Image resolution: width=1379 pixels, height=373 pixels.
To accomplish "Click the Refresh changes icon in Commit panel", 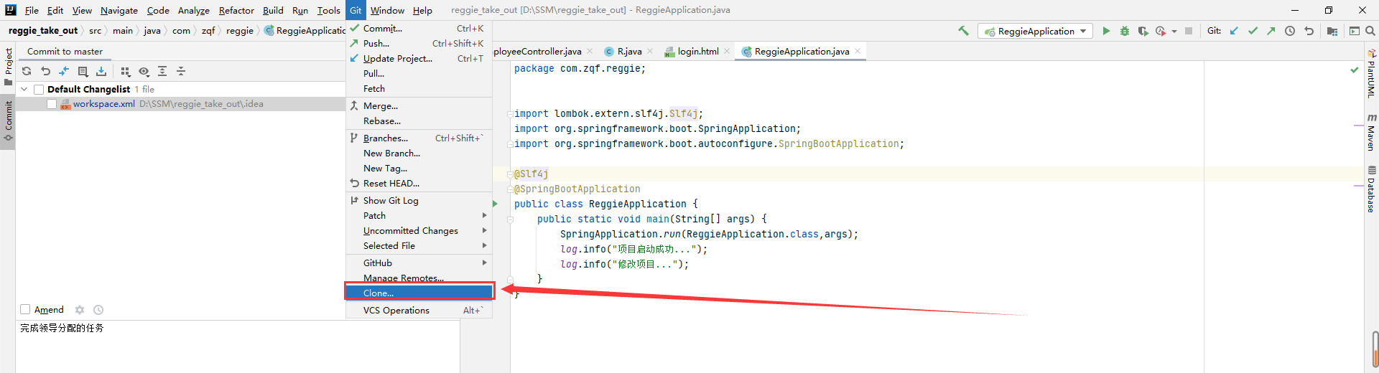I will (x=27, y=71).
